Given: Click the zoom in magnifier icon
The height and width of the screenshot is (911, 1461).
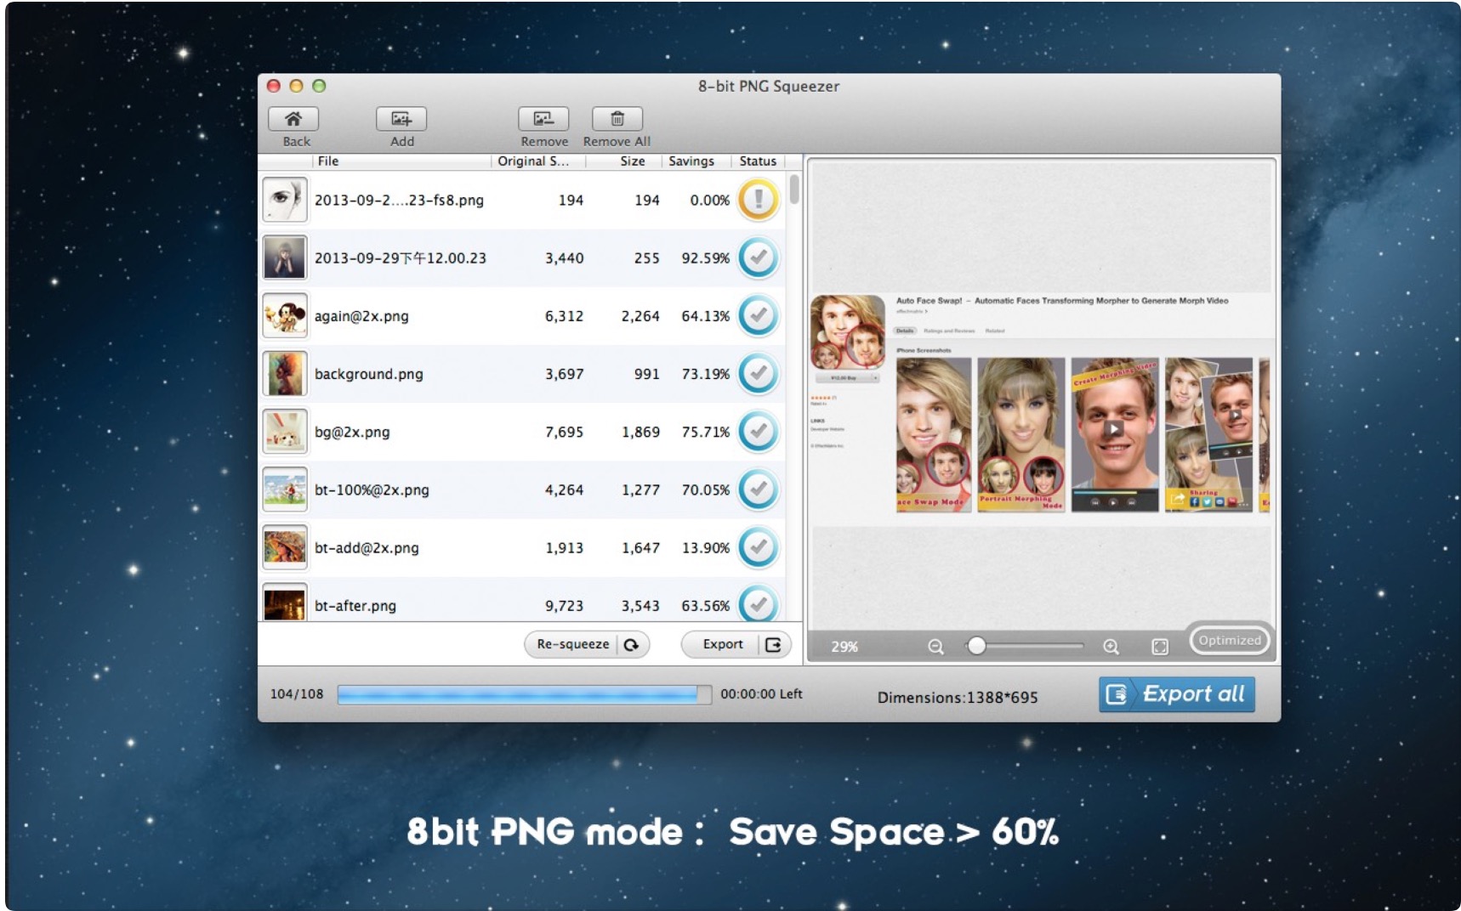Looking at the screenshot, I should pyautogui.click(x=1111, y=647).
